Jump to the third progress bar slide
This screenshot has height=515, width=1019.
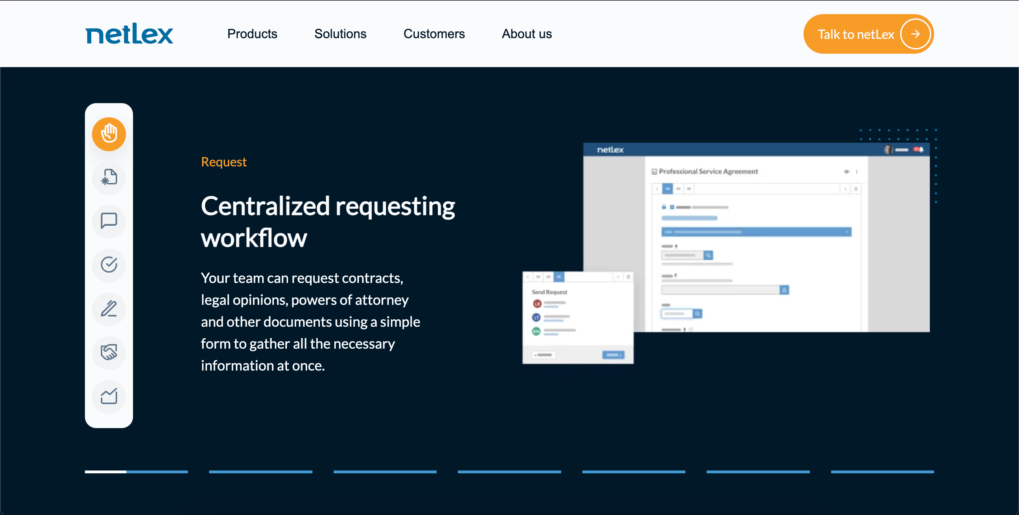(x=385, y=472)
